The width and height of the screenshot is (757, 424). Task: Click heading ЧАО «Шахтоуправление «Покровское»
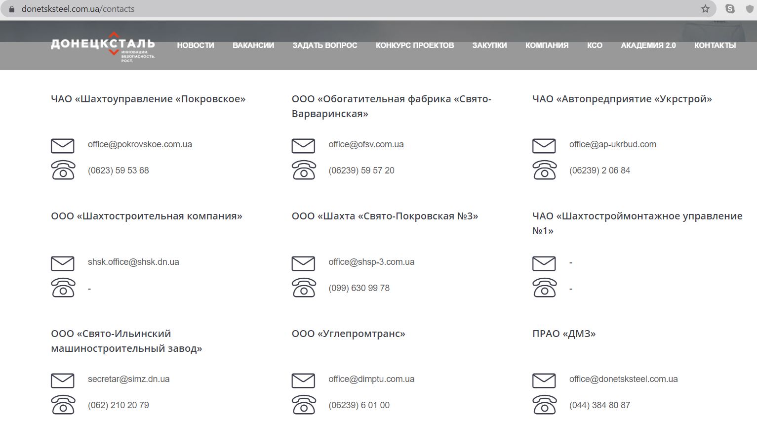point(148,99)
